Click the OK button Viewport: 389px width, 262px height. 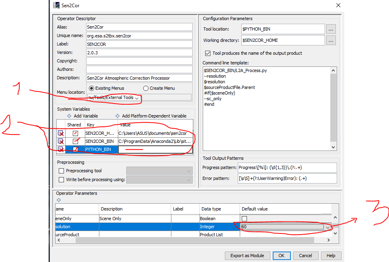tap(282, 256)
